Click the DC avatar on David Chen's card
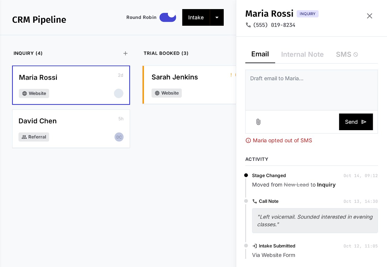387x267 pixels. tap(119, 137)
